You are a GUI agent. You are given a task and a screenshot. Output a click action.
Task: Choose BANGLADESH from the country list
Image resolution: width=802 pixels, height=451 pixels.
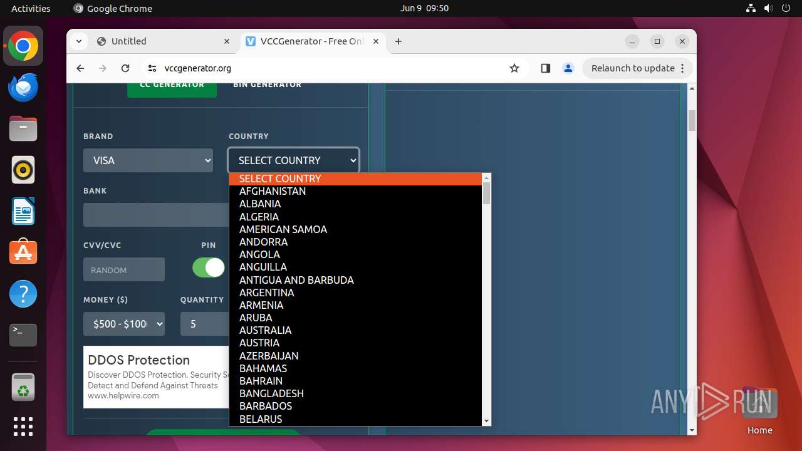coord(355,393)
